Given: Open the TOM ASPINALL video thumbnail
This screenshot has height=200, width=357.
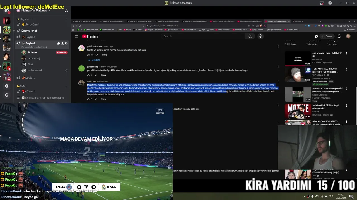Looking at the screenshot, I should [x=298, y=74].
